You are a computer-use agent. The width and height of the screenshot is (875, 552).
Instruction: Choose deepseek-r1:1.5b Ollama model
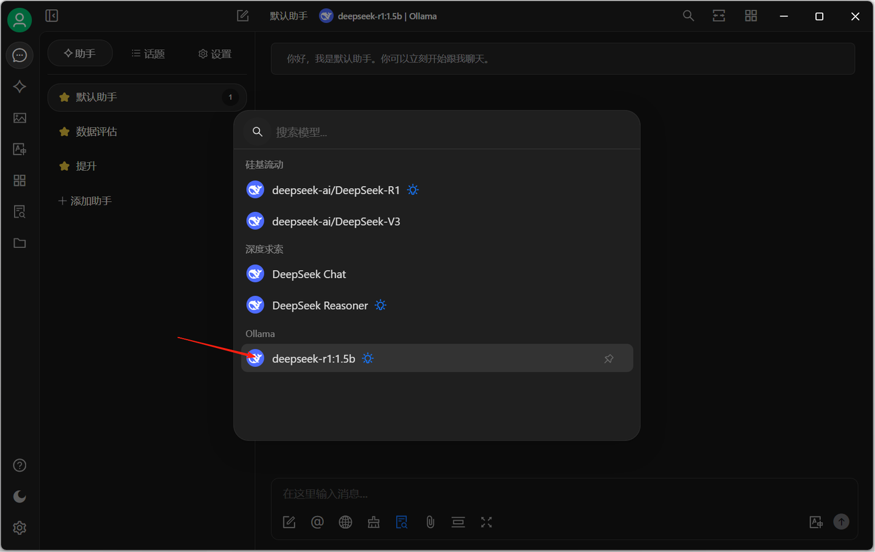tap(437, 358)
